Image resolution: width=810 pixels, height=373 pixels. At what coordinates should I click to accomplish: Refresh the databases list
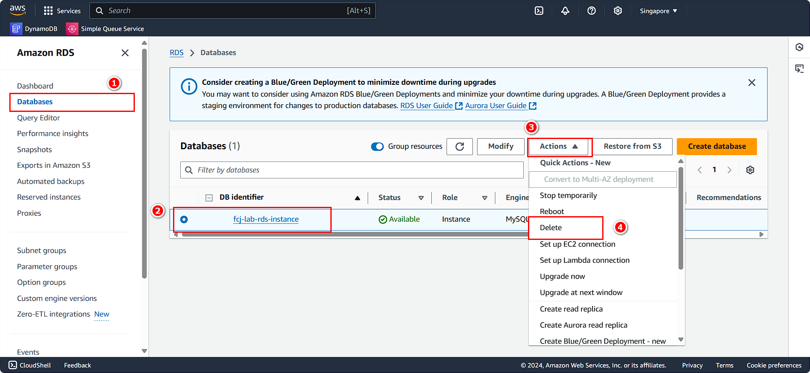pyautogui.click(x=460, y=147)
